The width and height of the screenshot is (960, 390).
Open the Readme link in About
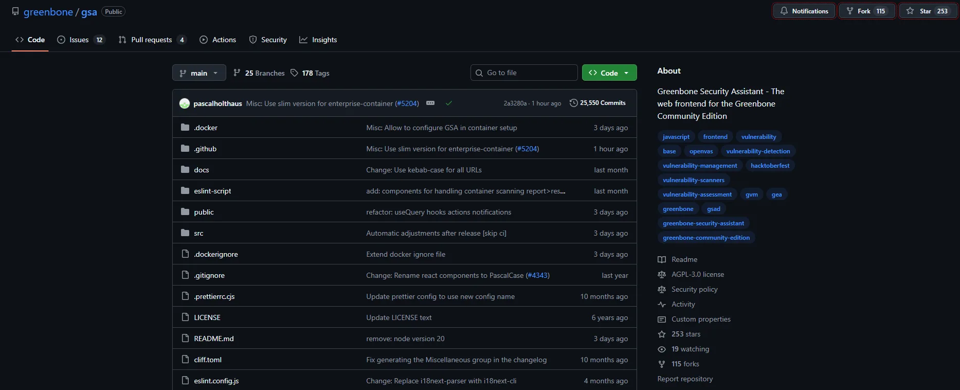pos(684,260)
